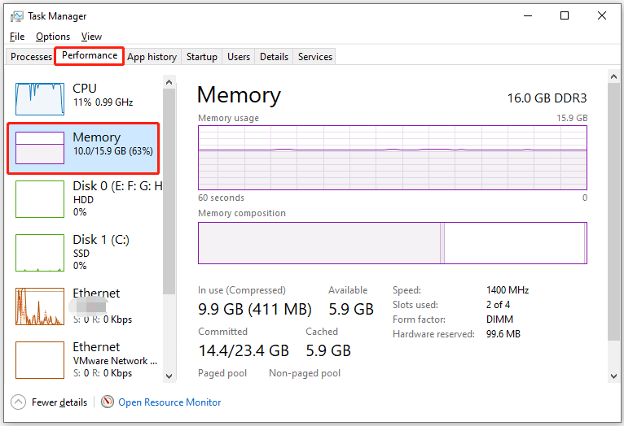Click the Resource Monitor gauge icon
This screenshot has width=624, height=426.
pyautogui.click(x=108, y=402)
